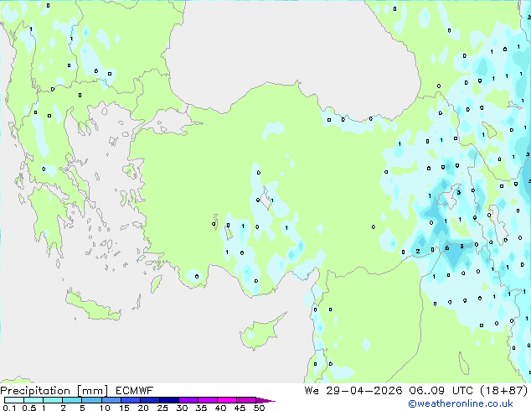This screenshot has width=531, height=411.
Task: Click the '25' legend scale label
Action: click(162, 408)
